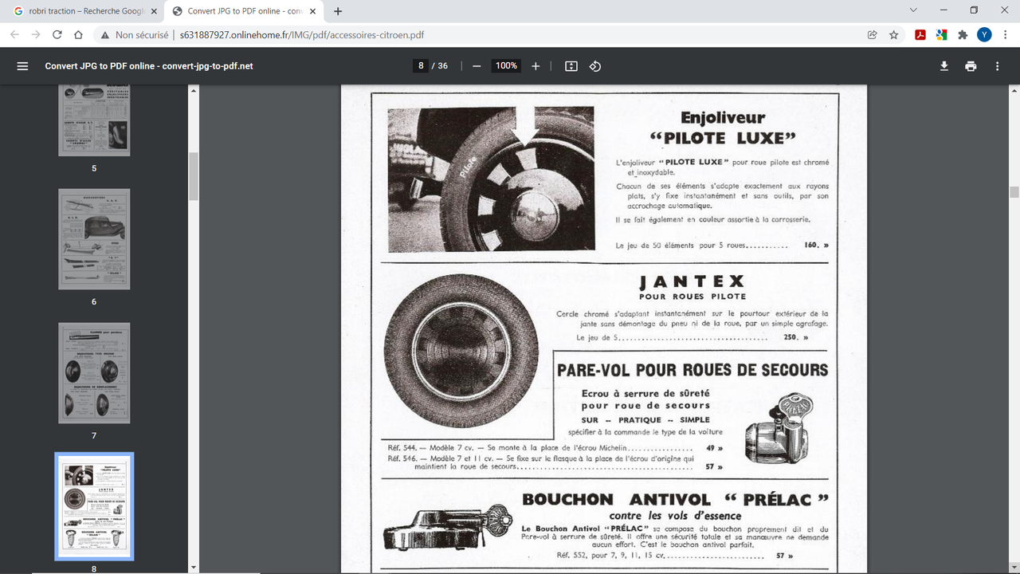Go back to previous page in Chrome
The width and height of the screenshot is (1020, 574).
click(x=14, y=35)
